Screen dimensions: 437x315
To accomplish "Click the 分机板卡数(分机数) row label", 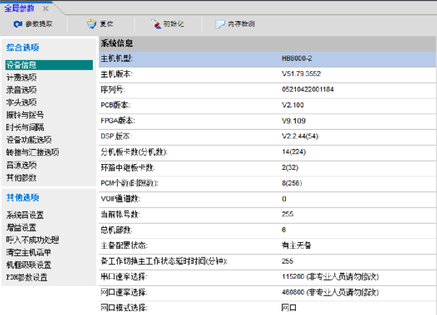I will click(134, 152).
